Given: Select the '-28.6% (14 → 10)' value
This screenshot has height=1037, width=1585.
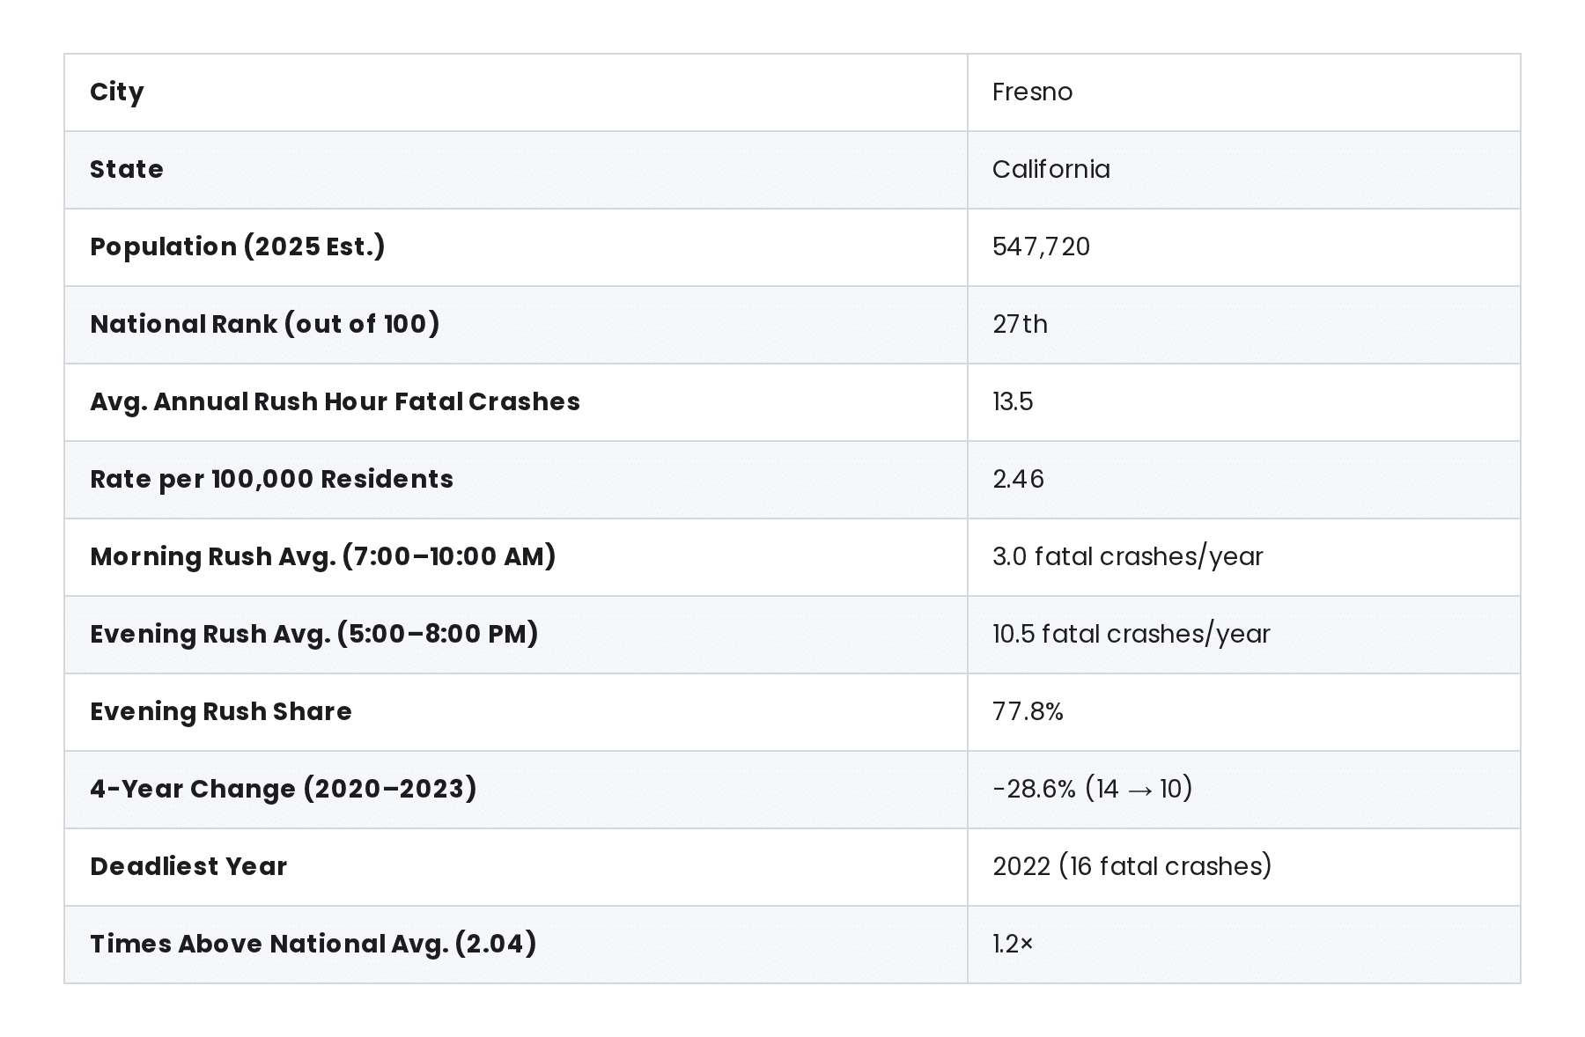Looking at the screenshot, I should pyautogui.click(x=1092, y=790).
